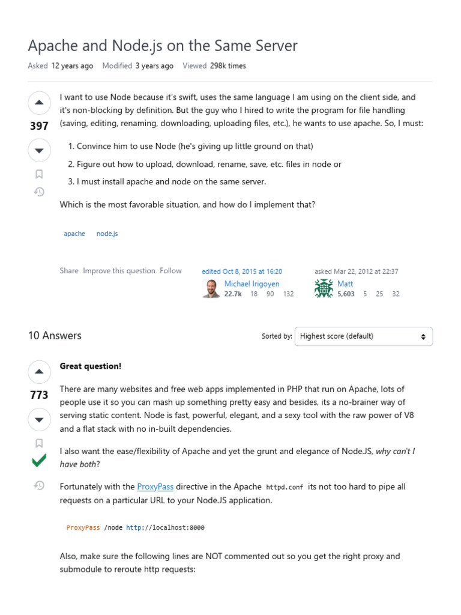461x615 pixels.
Task: Upvote the question with 397 votes
Action: (39, 103)
